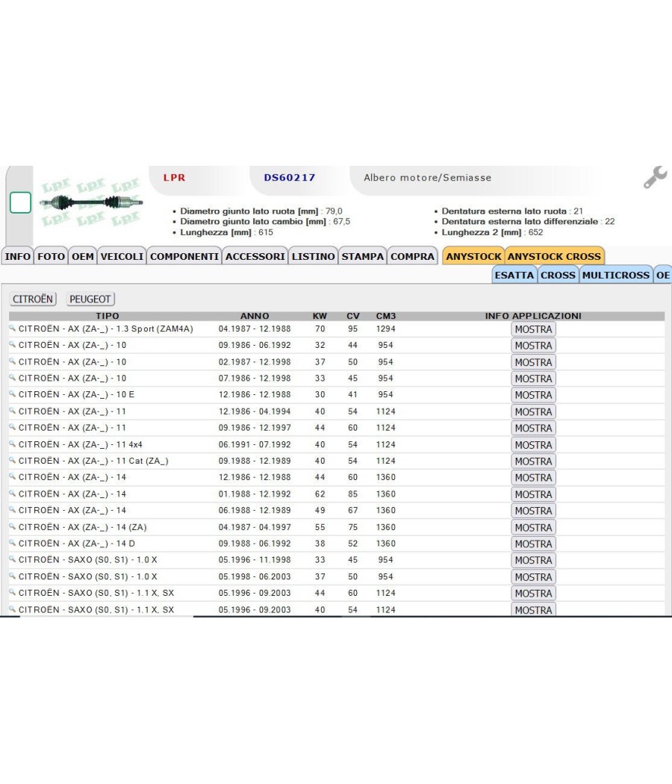Open the ANYSTOCK CROSS tab
The width and height of the screenshot is (672, 784).
[555, 256]
